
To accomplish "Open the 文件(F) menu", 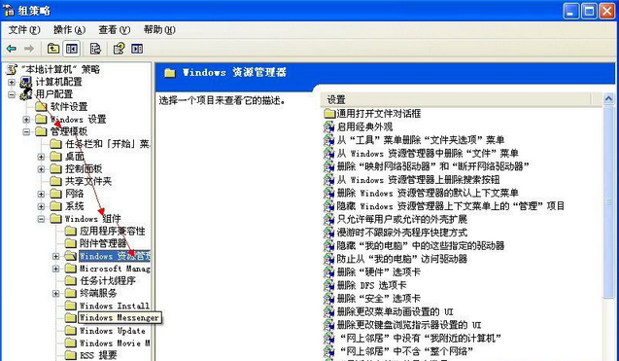I will coord(24,30).
